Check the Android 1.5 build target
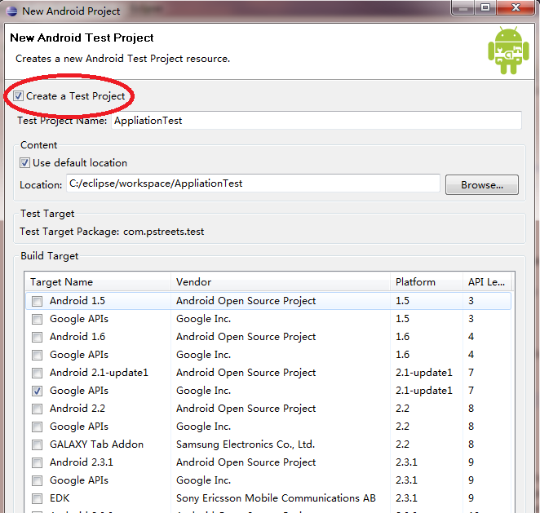The image size is (540, 513). click(x=37, y=301)
